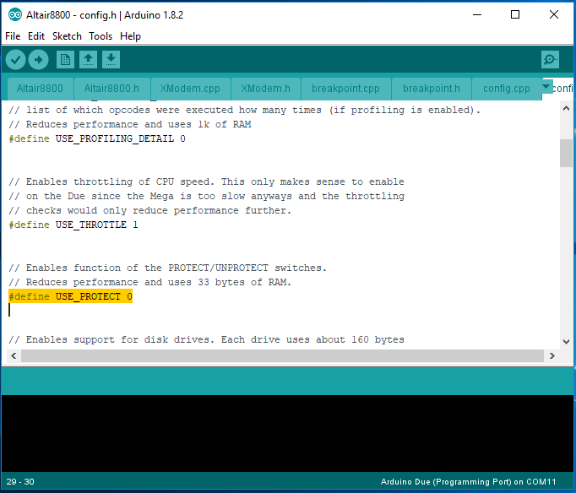Click '29 - 30' line indicator in status bar
This screenshot has height=493, width=576.
[20, 482]
